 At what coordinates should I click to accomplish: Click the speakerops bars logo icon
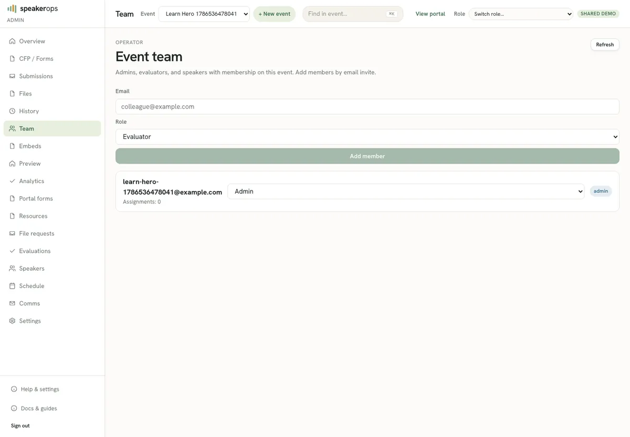12,8
